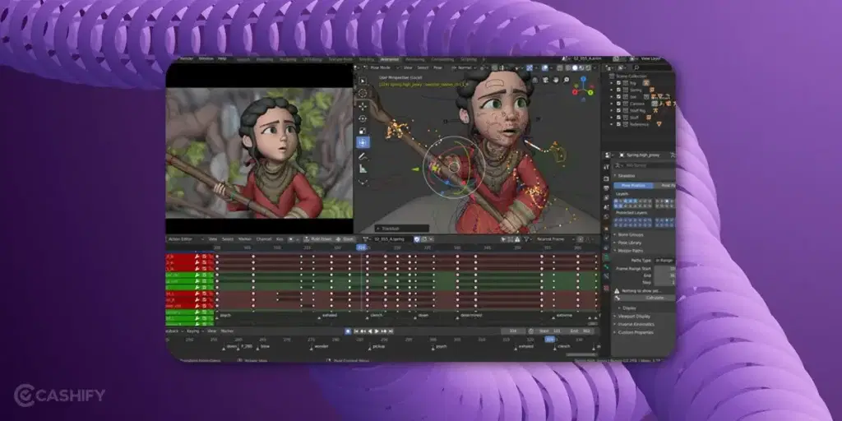
Task: Select the Rotate tool in viewport toolbar
Action: 363,118
